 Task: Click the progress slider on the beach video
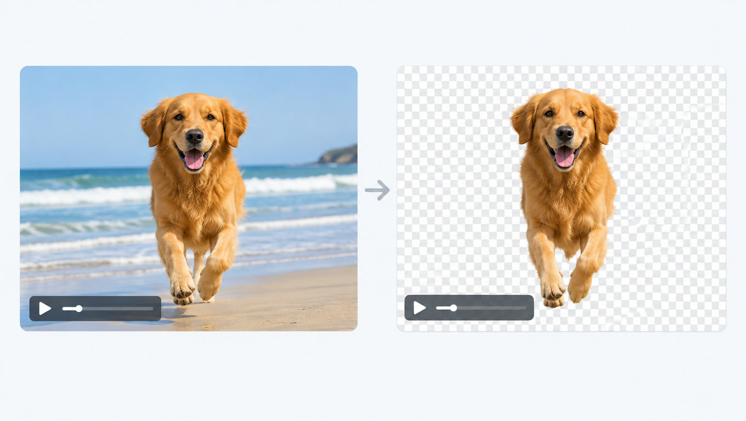[108, 309]
